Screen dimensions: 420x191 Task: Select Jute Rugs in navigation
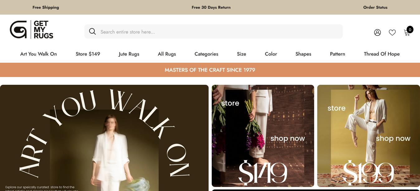[129, 54]
